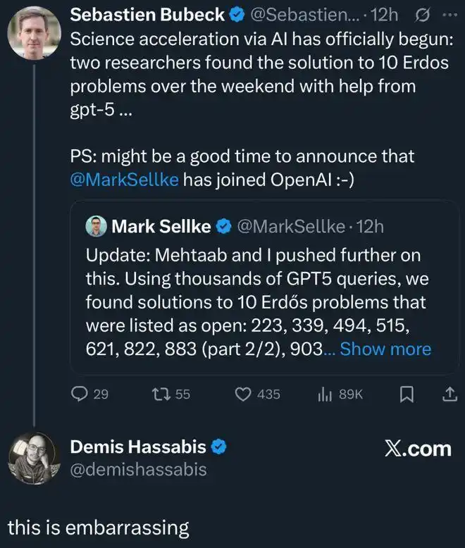Screen dimensions: 465x548
Task: Open the view analytics bar icon
Action: click(325, 394)
